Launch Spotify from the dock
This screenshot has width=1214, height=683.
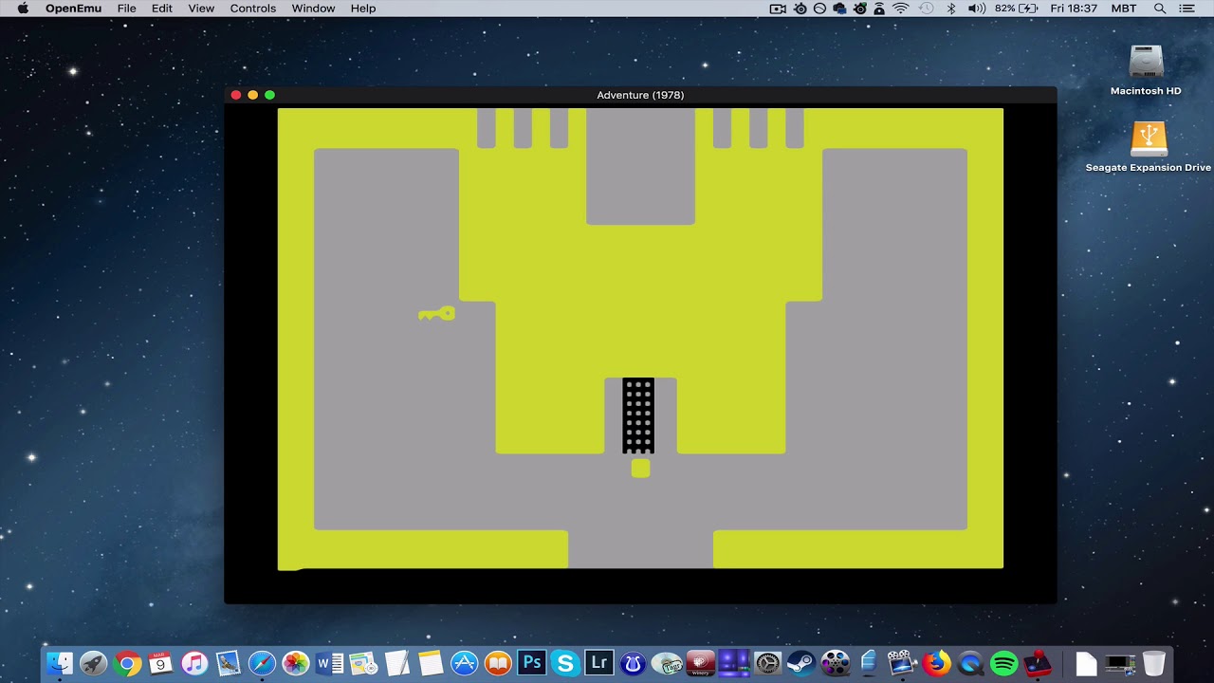(1004, 662)
